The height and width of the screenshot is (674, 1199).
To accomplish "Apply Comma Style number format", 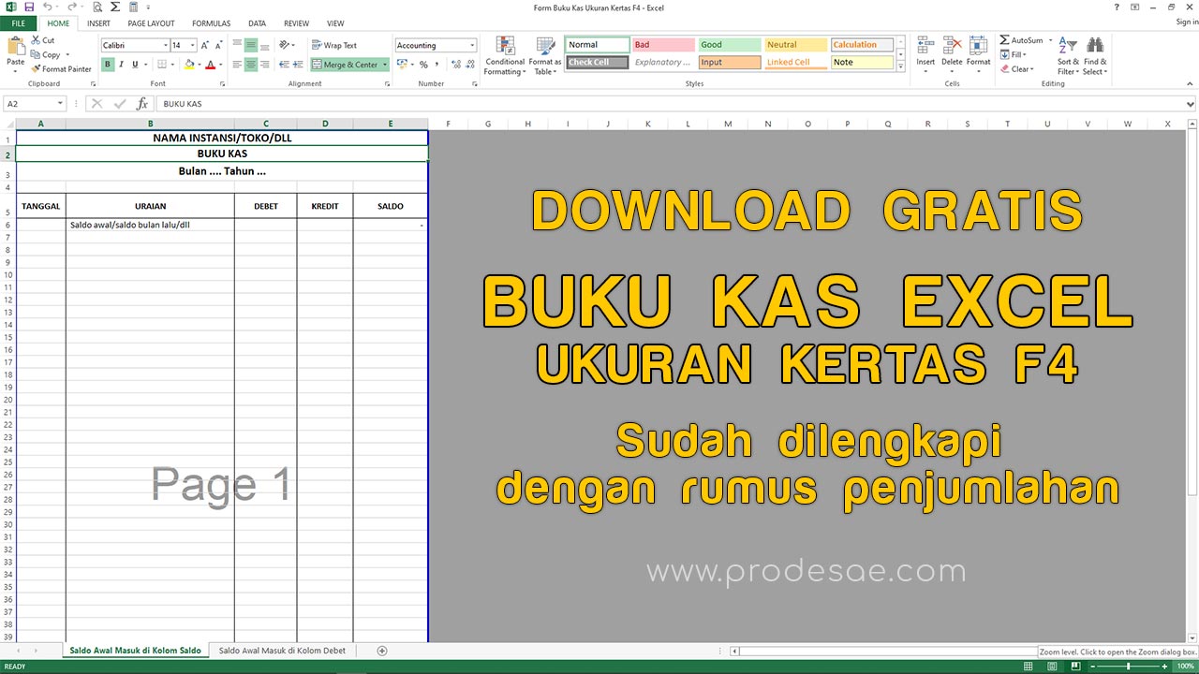I will 437,65.
